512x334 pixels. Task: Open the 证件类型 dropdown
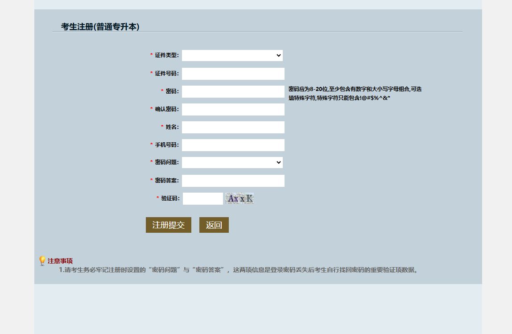tap(232, 56)
